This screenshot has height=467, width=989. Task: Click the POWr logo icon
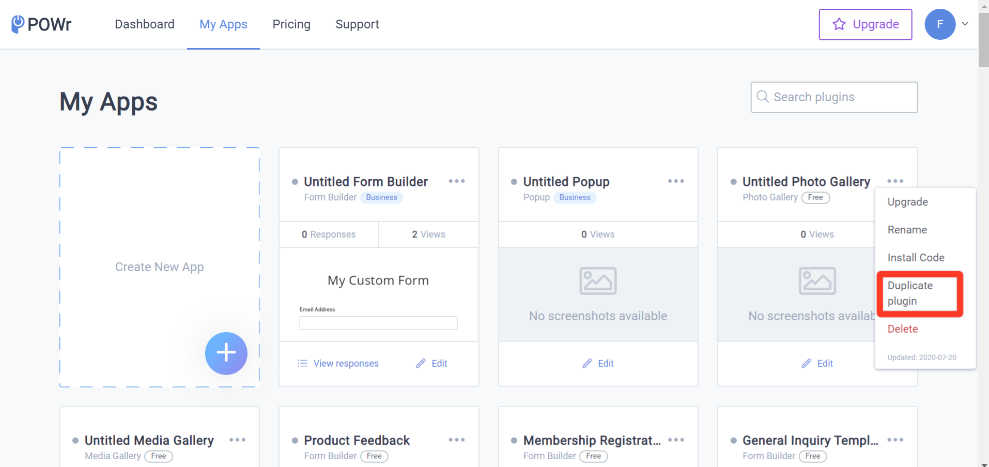(x=18, y=24)
